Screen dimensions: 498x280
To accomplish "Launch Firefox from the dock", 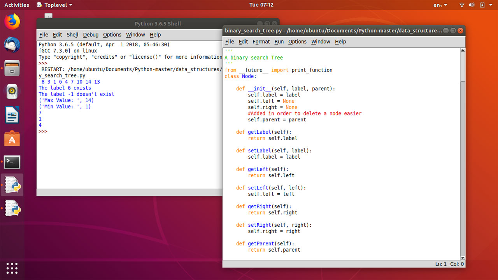I will pos(12,21).
